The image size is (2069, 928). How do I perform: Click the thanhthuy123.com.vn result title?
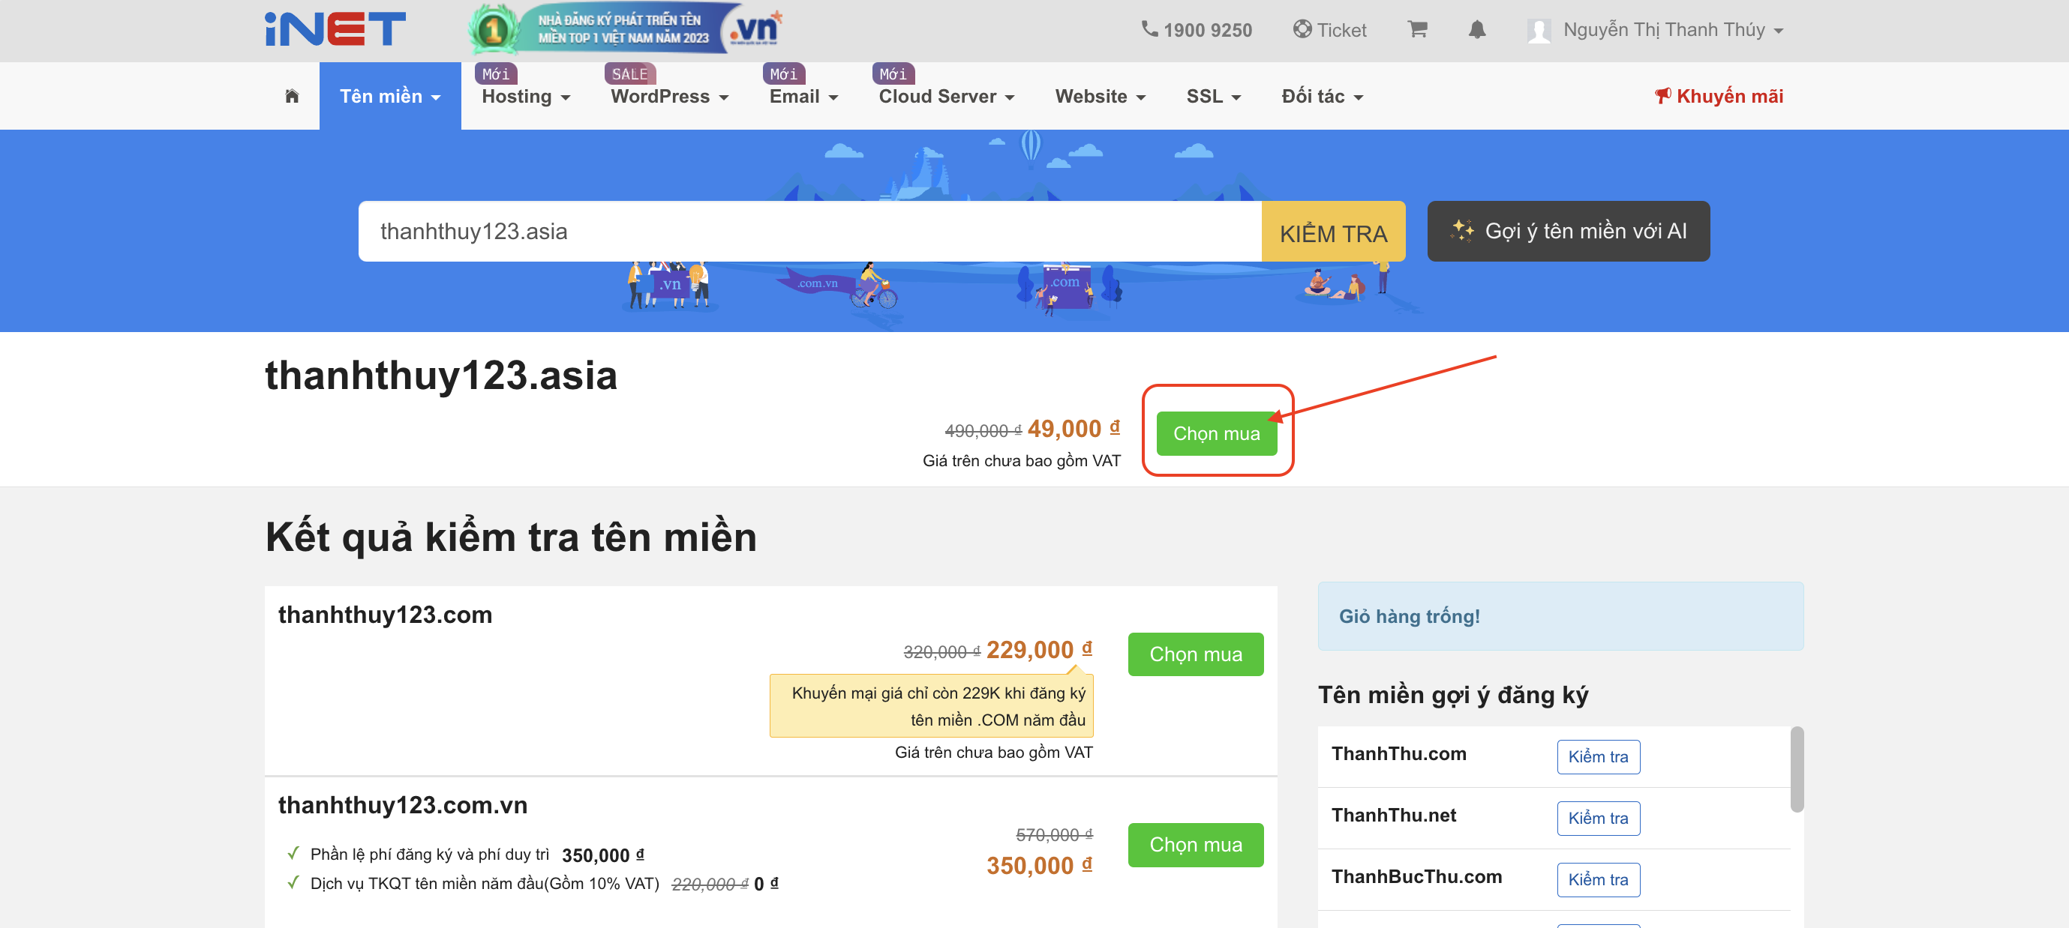402,804
